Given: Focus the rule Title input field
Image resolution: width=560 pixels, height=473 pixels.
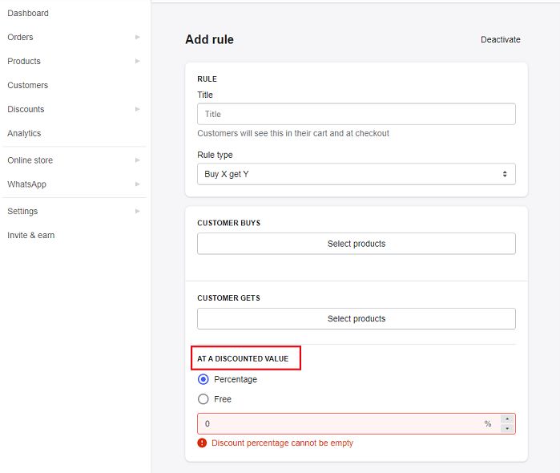Looking at the screenshot, I should 356,114.
